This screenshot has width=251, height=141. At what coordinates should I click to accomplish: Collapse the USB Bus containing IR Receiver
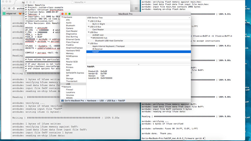88,43
